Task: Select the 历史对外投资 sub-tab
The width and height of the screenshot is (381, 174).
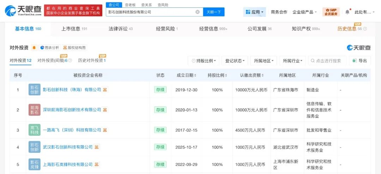Action: (92, 60)
